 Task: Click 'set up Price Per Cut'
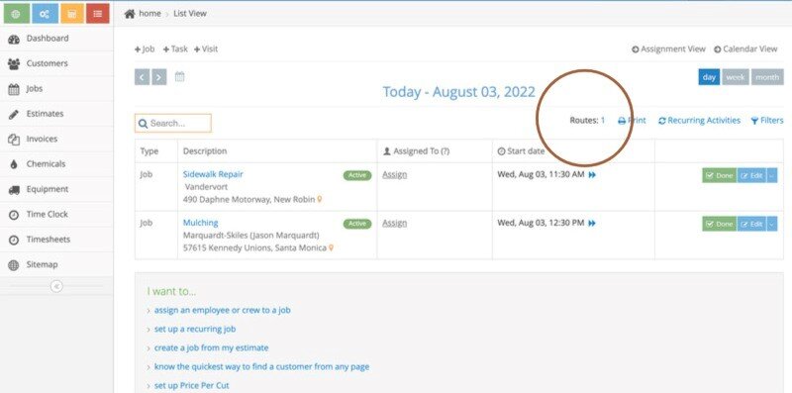click(191, 385)
